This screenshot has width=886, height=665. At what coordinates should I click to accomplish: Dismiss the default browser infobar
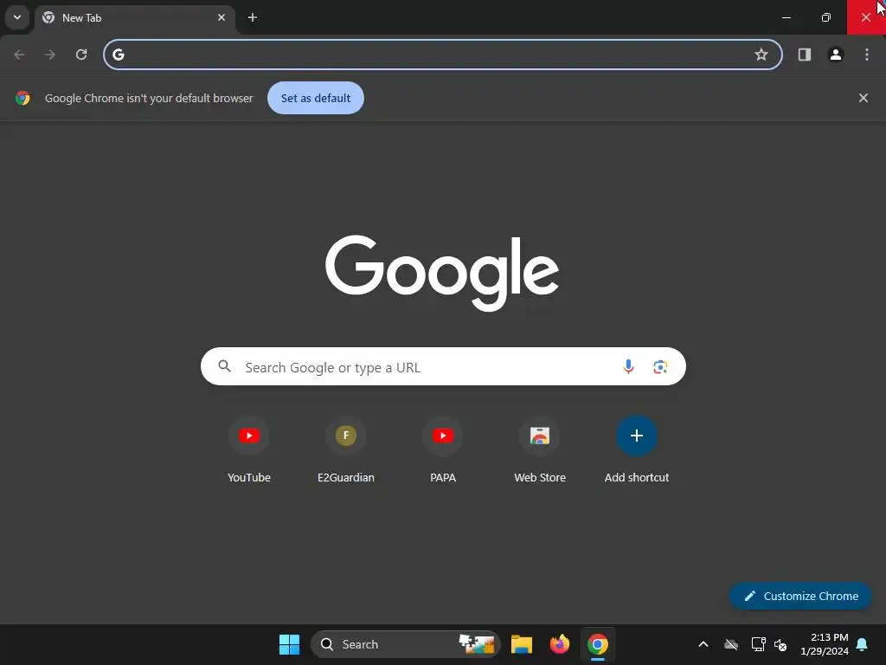pos(864,98)
